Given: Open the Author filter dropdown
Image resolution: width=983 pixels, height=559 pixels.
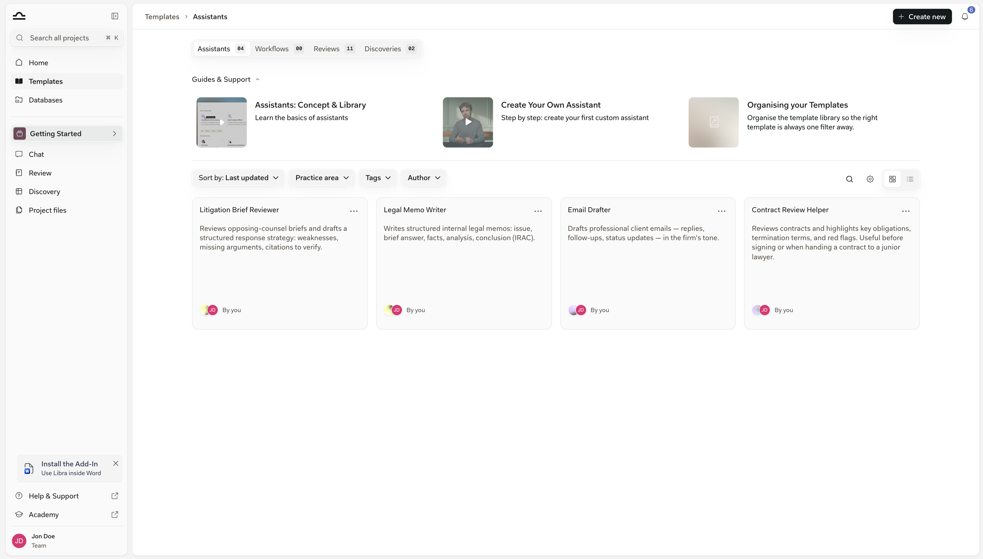Looking at the screenshot, I should [423, 178].
